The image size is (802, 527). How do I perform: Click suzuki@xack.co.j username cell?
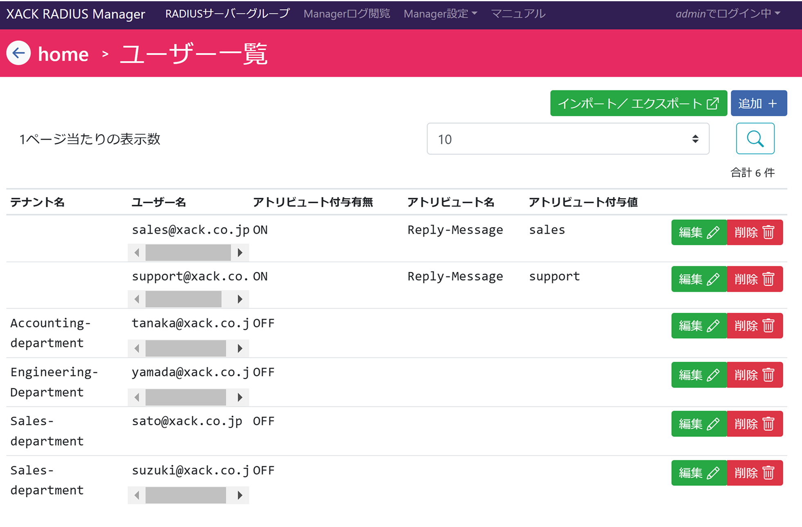click(190, 470)
